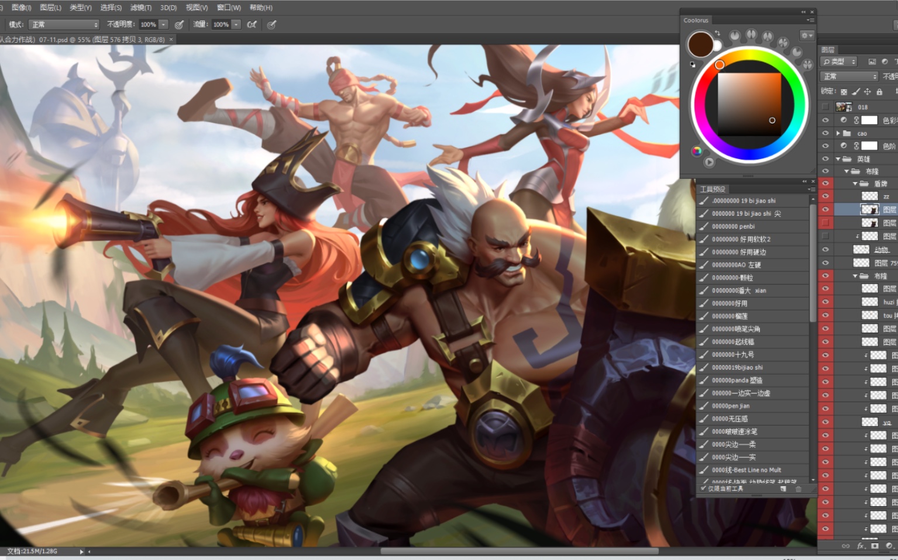This screenshot has width=898, height=560.
Task: Click the canvas horizontal scrollbar thumb
Action: tap(519, 551)
